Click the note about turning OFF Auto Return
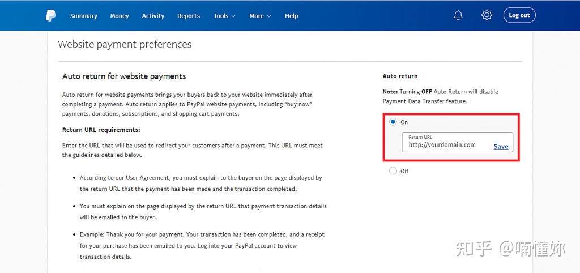Image resolution: width=580 pixels, height=273 pixels. [x=440, y=96]
